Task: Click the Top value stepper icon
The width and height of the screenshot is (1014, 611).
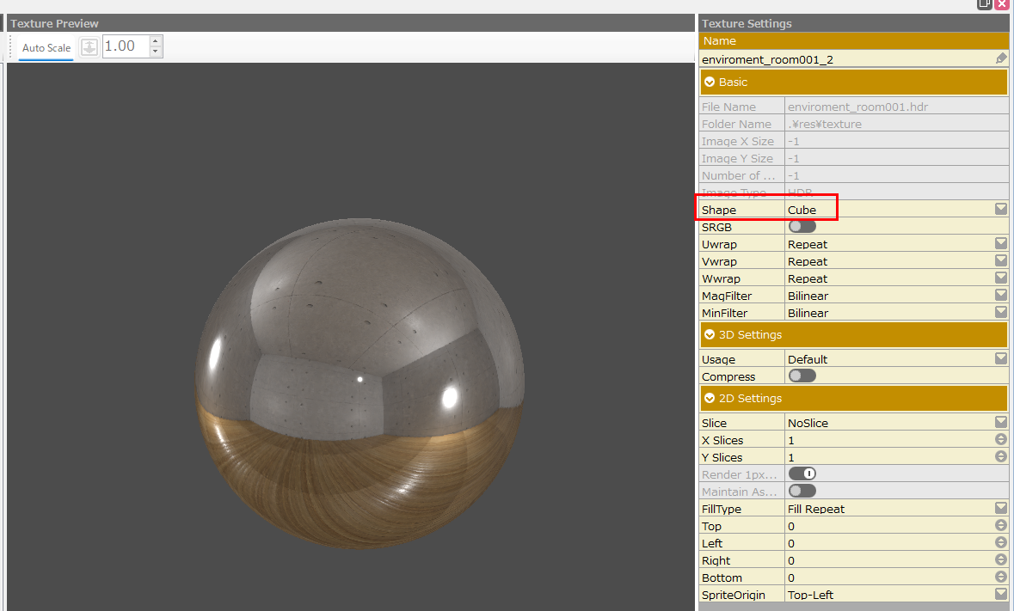Action: pos(1001,526)
